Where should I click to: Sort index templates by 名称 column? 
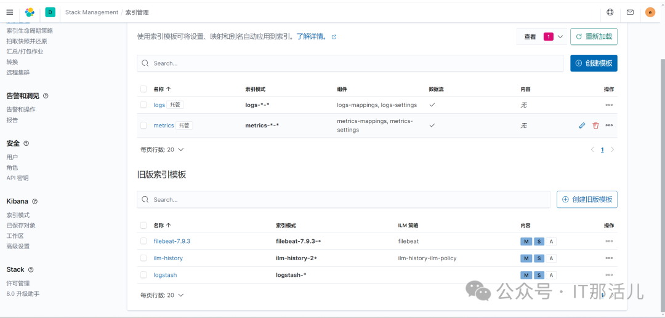pos(162,89)
